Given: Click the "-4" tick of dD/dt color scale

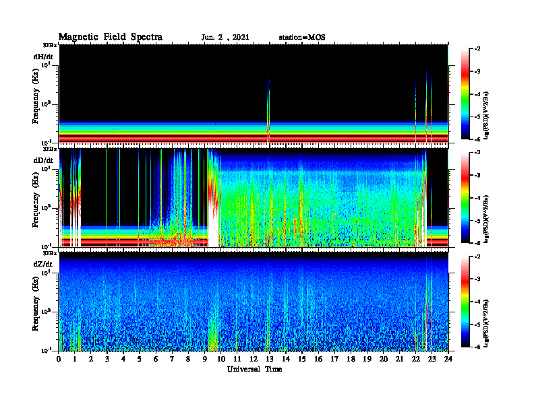Looking at the screenshot, I should (x=478, y=198).
